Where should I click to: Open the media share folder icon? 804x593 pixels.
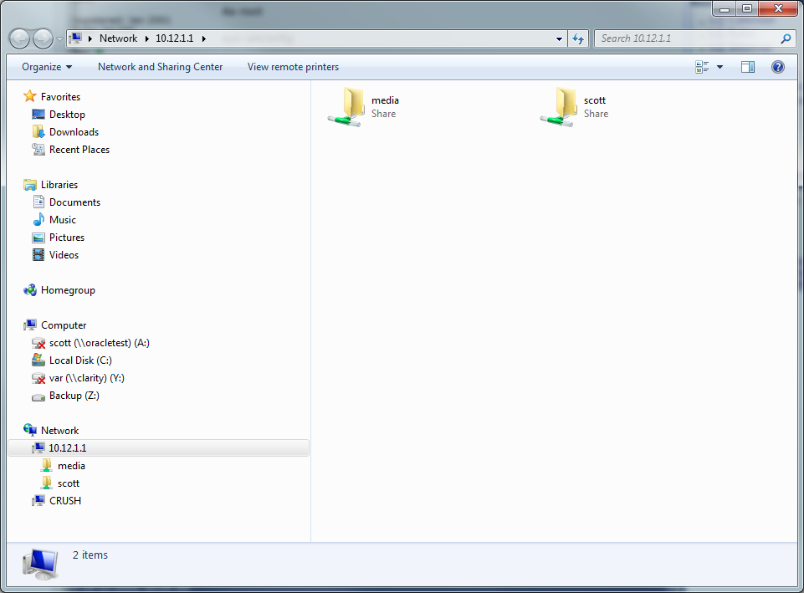[346, 107]
